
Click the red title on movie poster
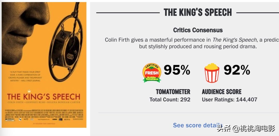[x=44, y=97]
